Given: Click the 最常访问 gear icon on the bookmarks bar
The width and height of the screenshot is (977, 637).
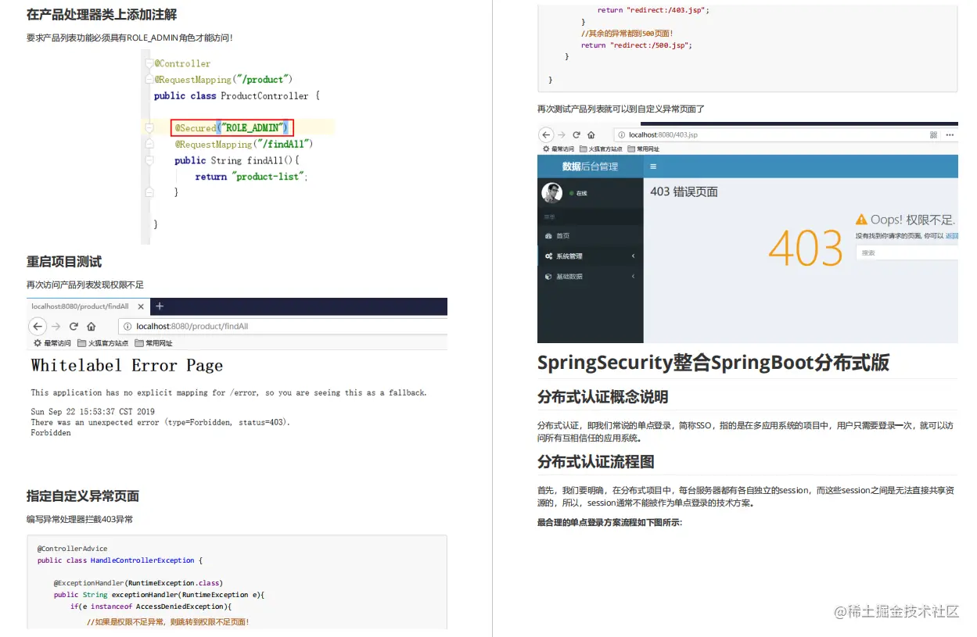Looking at the screenshot, I should point(38,342).
